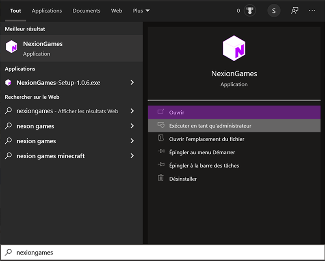Open the NexionGames best result
The width and height of the screenshot is (325, 261).
coord(71,48)
